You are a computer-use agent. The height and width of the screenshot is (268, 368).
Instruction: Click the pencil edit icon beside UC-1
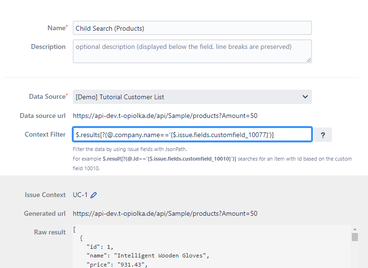pyautogui.click(x=94, y=195)
